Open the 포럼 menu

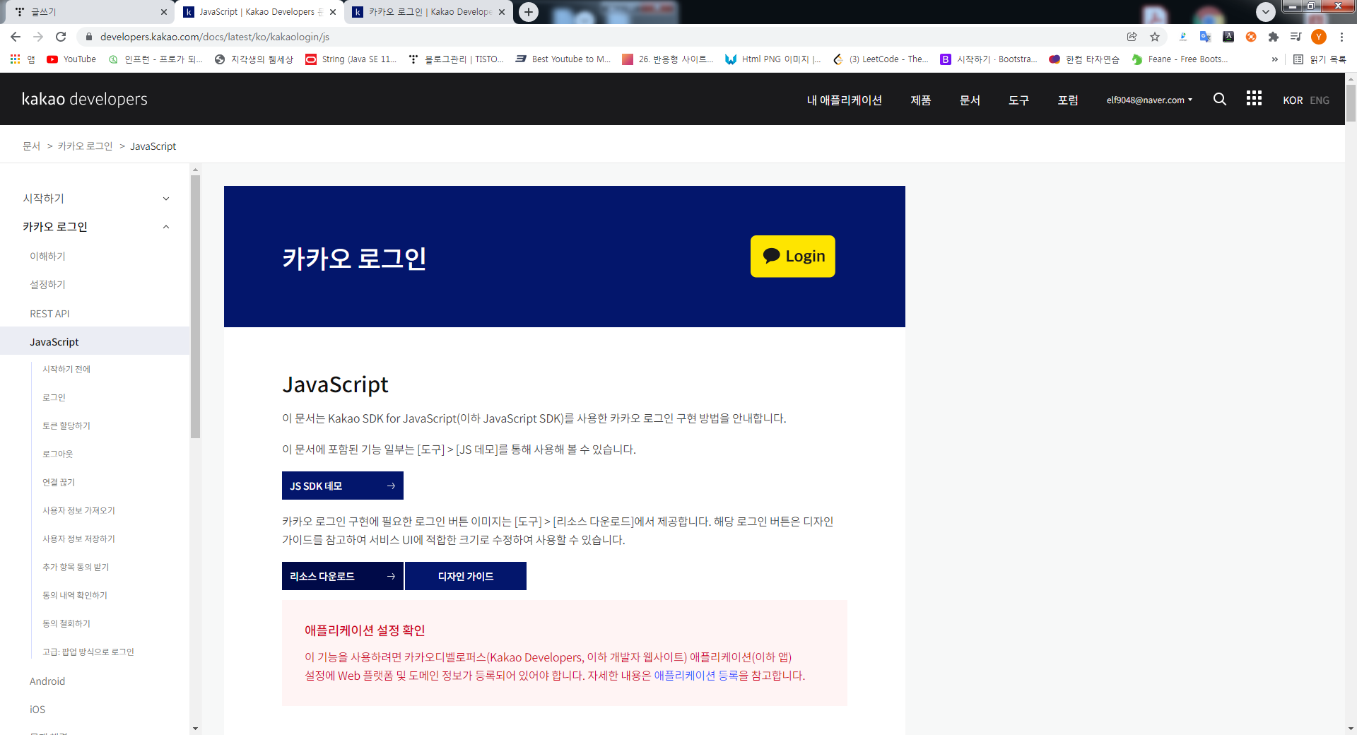(1068, 100)
